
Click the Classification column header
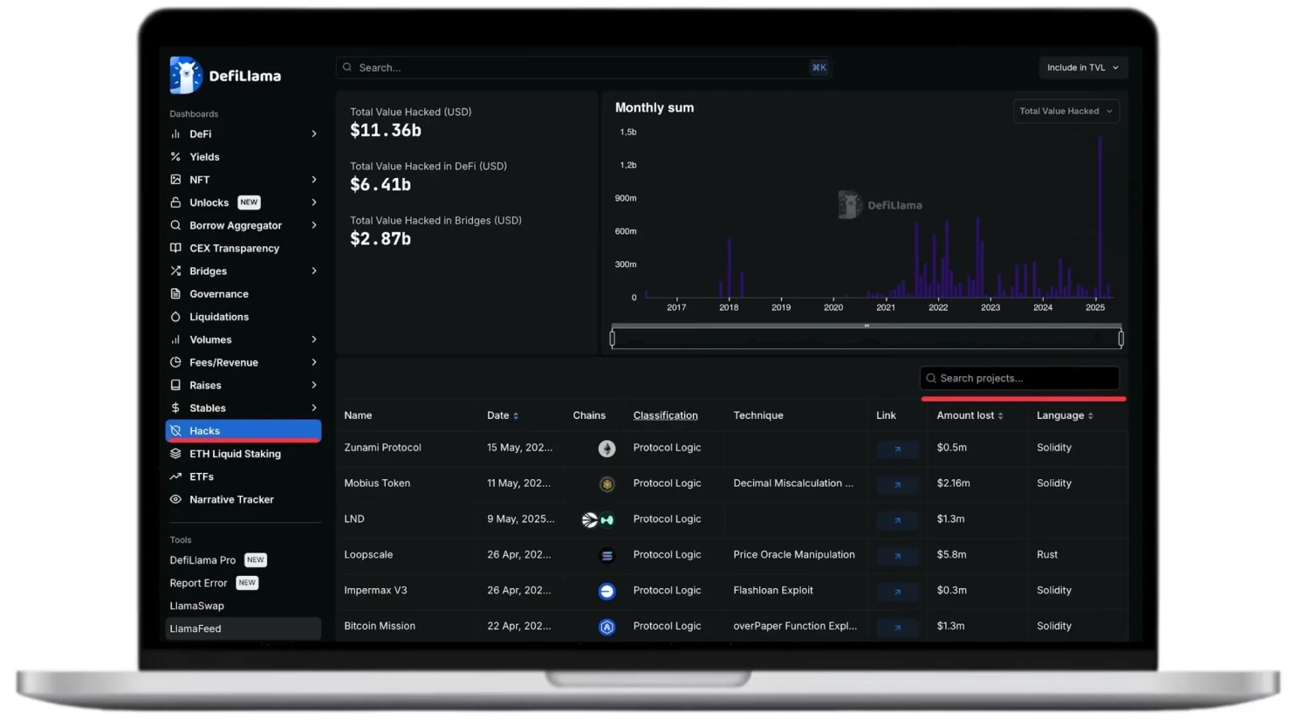click(x=665, y=415)
